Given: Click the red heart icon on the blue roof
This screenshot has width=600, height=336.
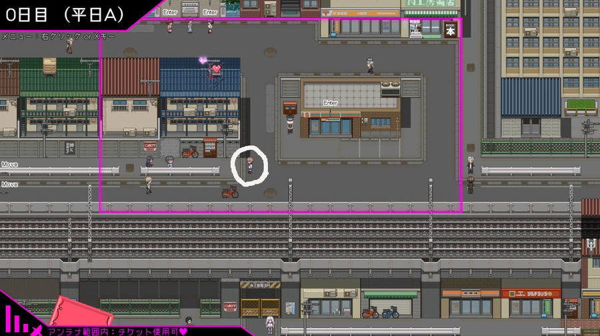Looking at the screenshot, I should (216, 69).
